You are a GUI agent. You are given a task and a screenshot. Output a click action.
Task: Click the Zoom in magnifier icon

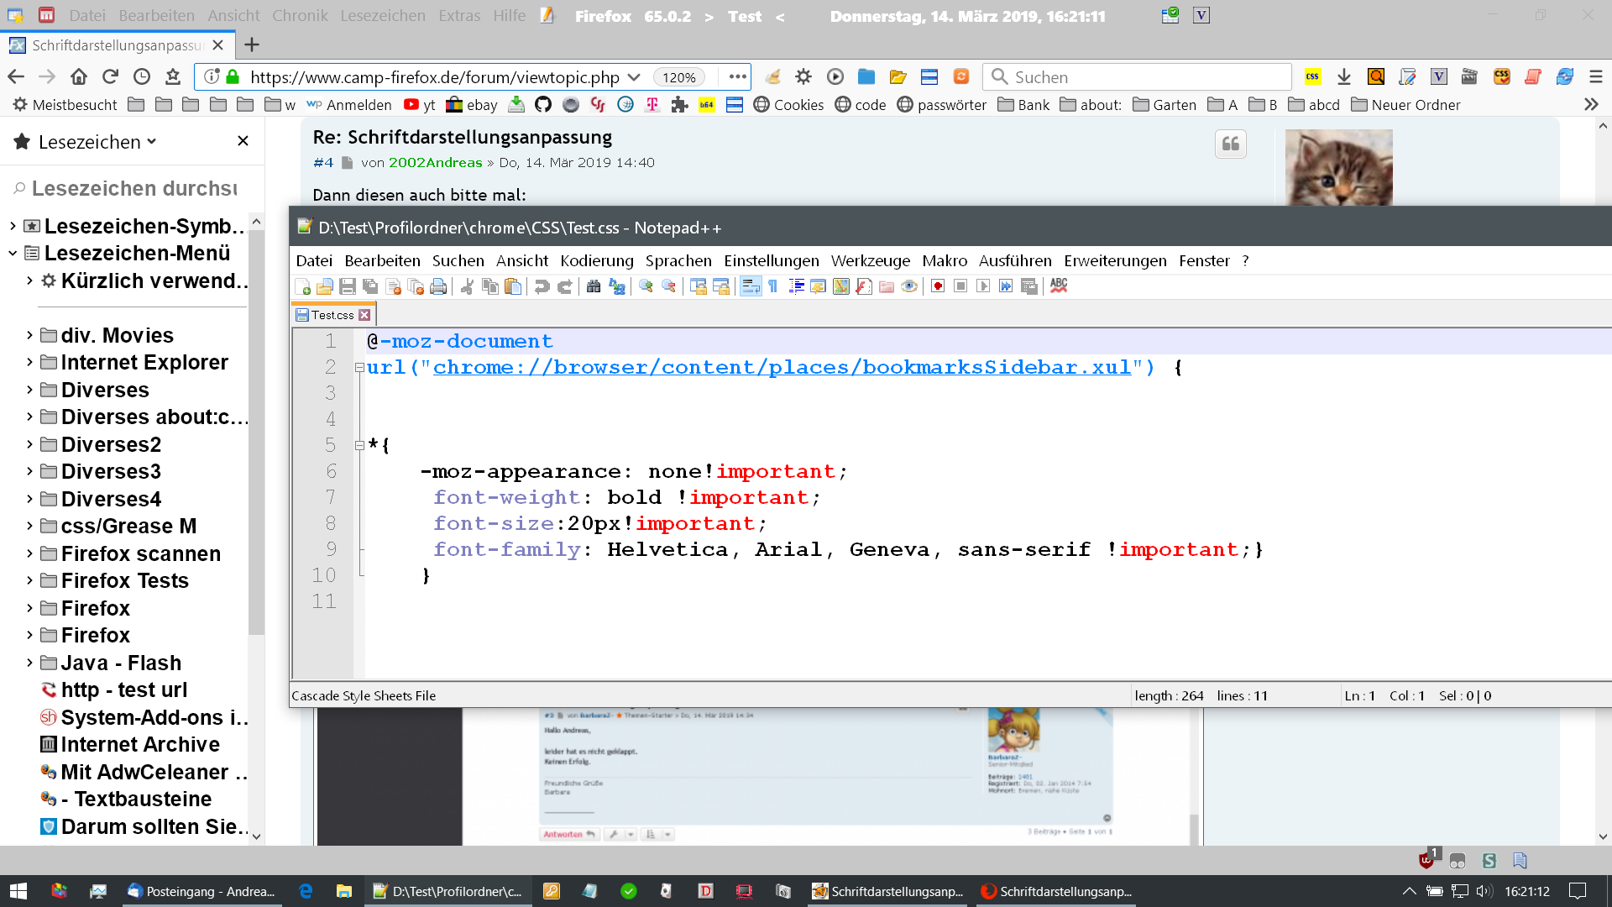tap(646, 286)
